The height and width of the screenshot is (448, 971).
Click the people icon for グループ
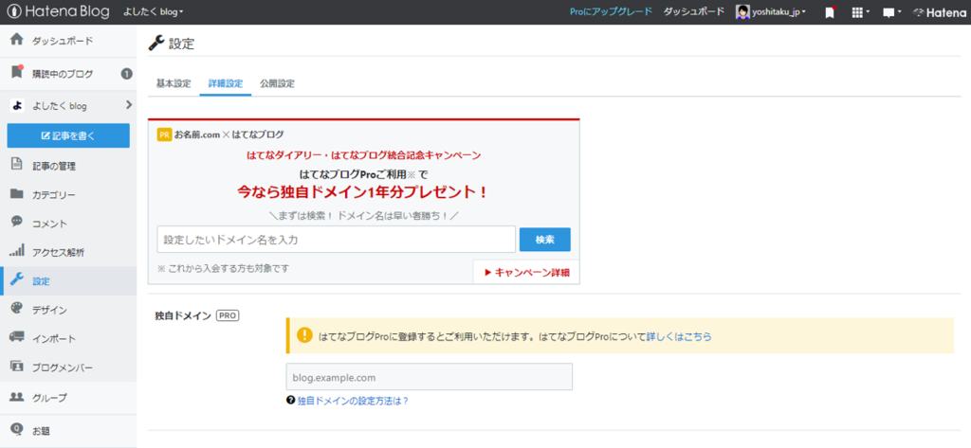(x=17, y=397)
